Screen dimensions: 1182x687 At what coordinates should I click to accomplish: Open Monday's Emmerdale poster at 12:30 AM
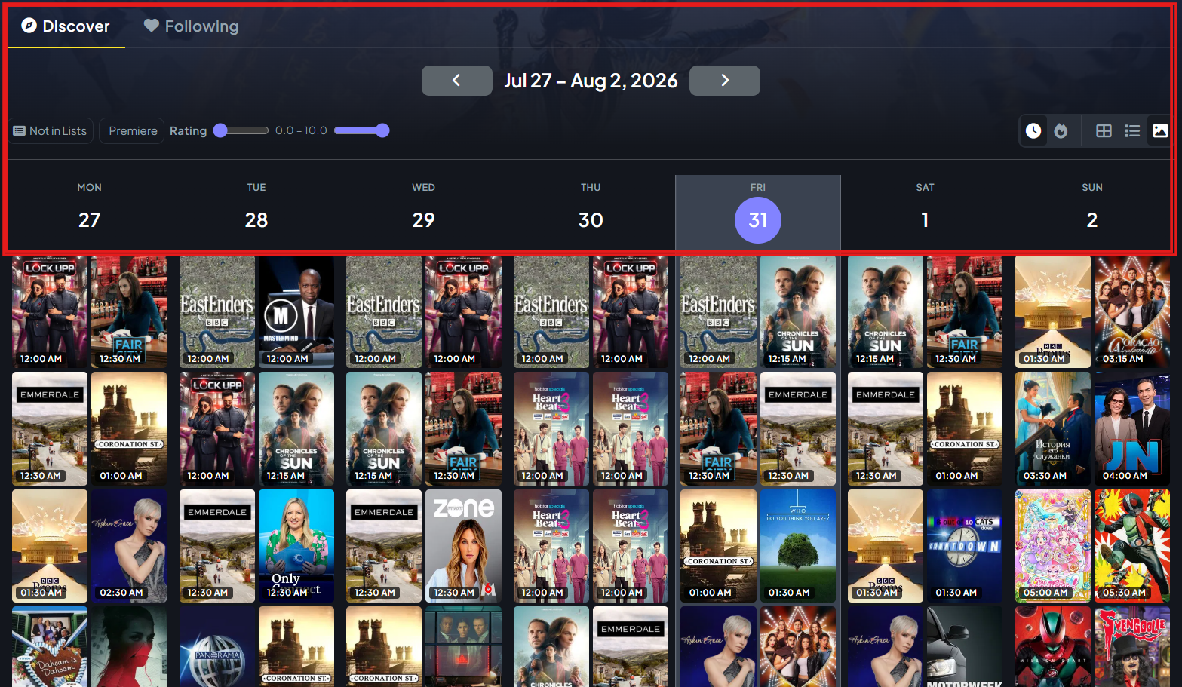pyautogui.click(x=50, y=428)
